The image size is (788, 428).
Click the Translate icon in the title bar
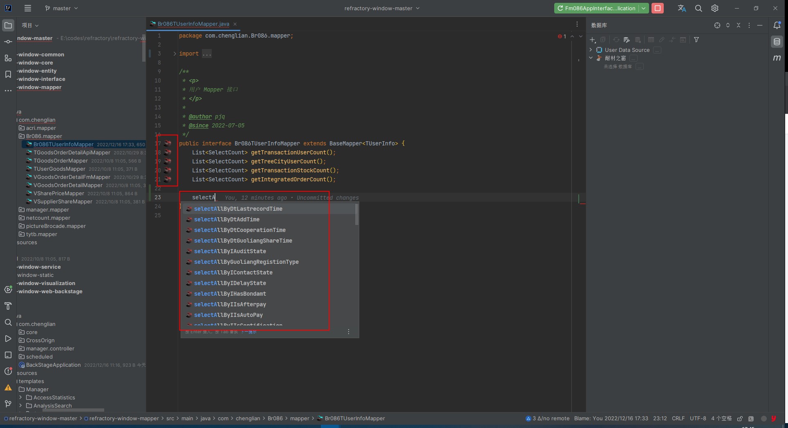pyautogui.click(x=682, y=8)
